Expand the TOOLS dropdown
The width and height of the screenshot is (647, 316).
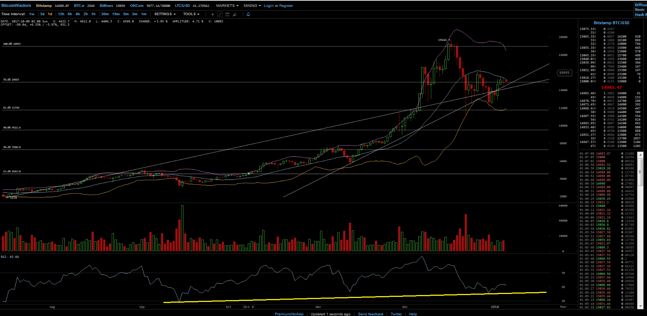click(191, 14)
